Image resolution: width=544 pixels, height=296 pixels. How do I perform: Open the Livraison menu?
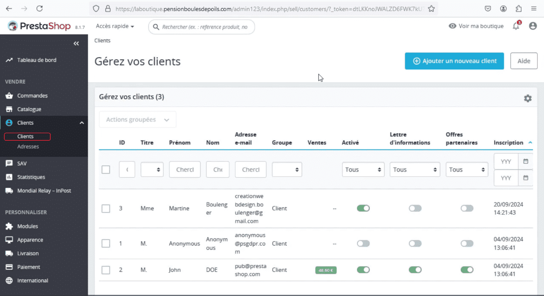(28, 254)
